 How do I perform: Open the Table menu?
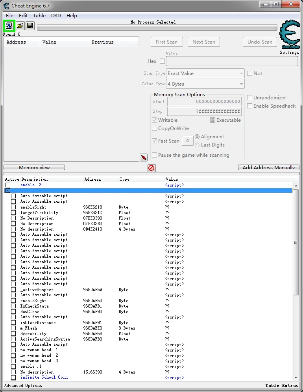[39, 16]
